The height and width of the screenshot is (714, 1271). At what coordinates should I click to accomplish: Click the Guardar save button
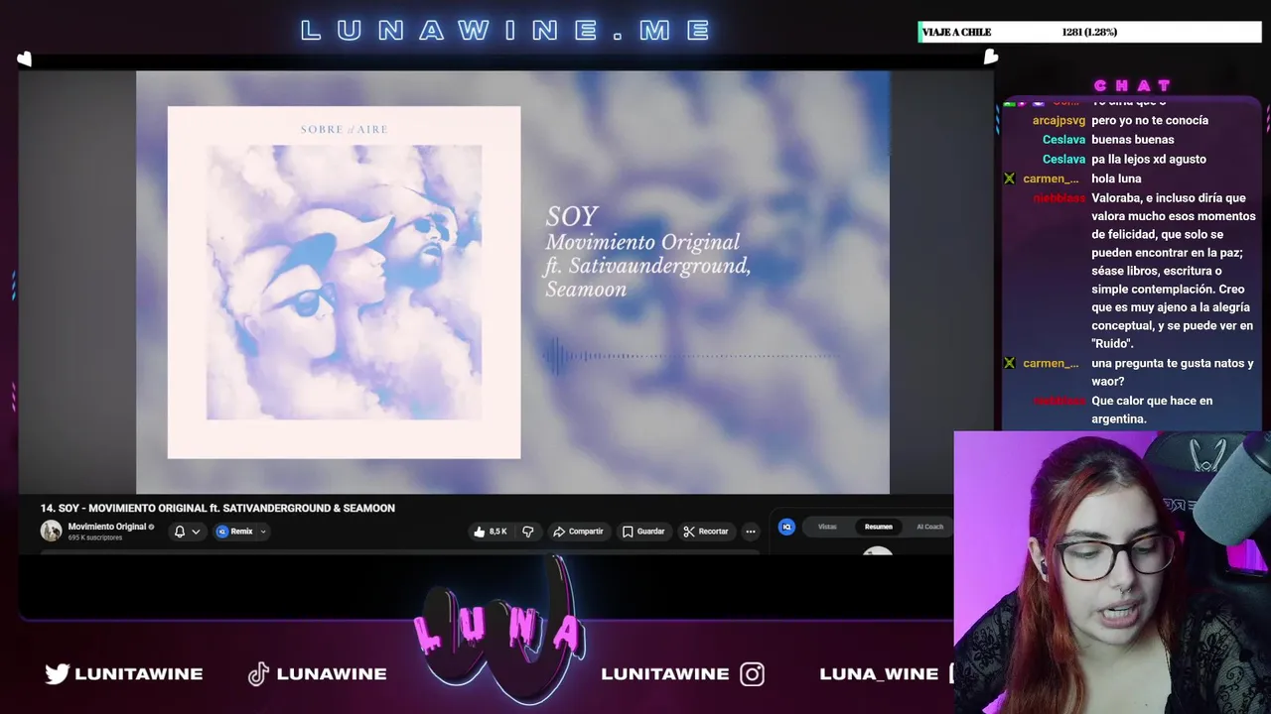643,532
